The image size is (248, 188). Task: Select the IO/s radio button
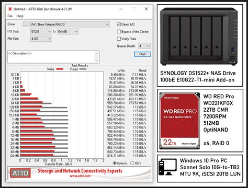[132, 163]
